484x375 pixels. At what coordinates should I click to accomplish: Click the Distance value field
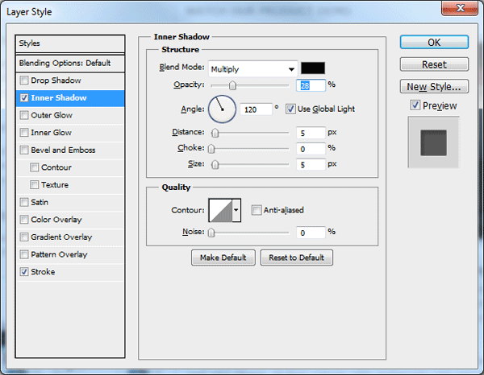pos(311,133)
